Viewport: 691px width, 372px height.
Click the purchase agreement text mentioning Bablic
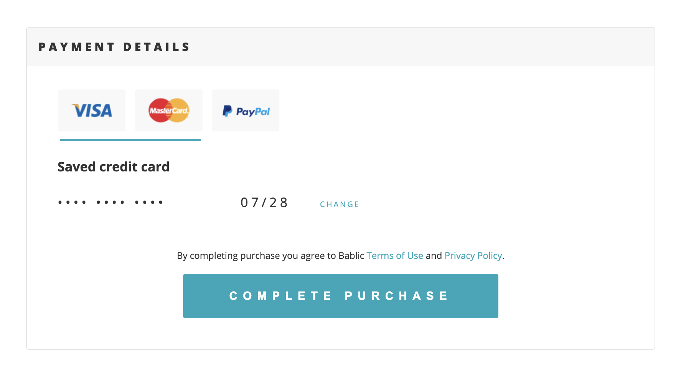(270, 255)
